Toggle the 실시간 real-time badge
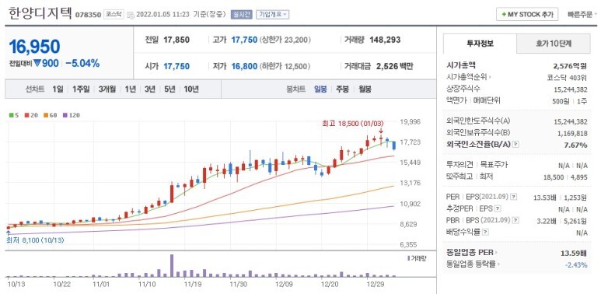The height and width of the screenshot is (294, 601). click(241, 15)
